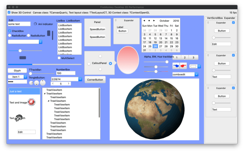Open the color combo box dropdown

[x=199, y=66]
